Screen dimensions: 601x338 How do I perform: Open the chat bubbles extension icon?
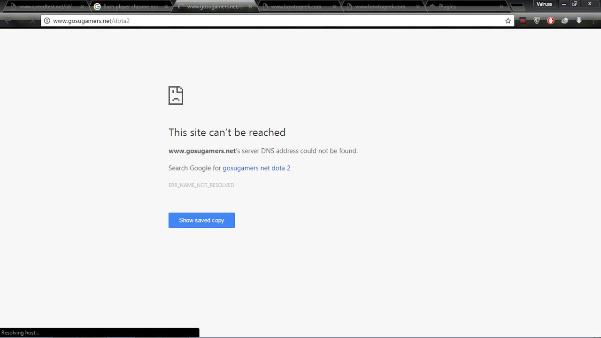coord(565,21)
